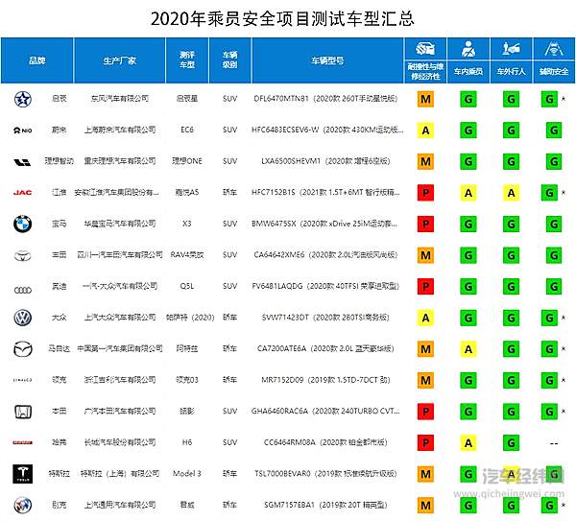Click yellow A pedestrian rating in JAC 嘉悦A5 row
This screenshot has width=576, height=521.
[x=511, y=193]
